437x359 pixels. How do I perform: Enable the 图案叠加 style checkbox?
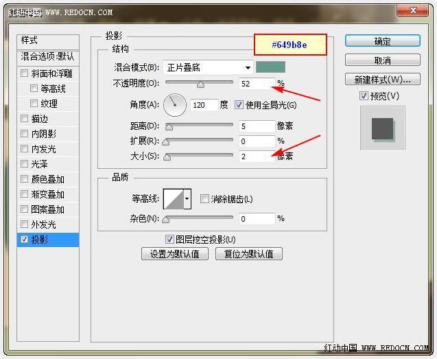tap(25, 209)
